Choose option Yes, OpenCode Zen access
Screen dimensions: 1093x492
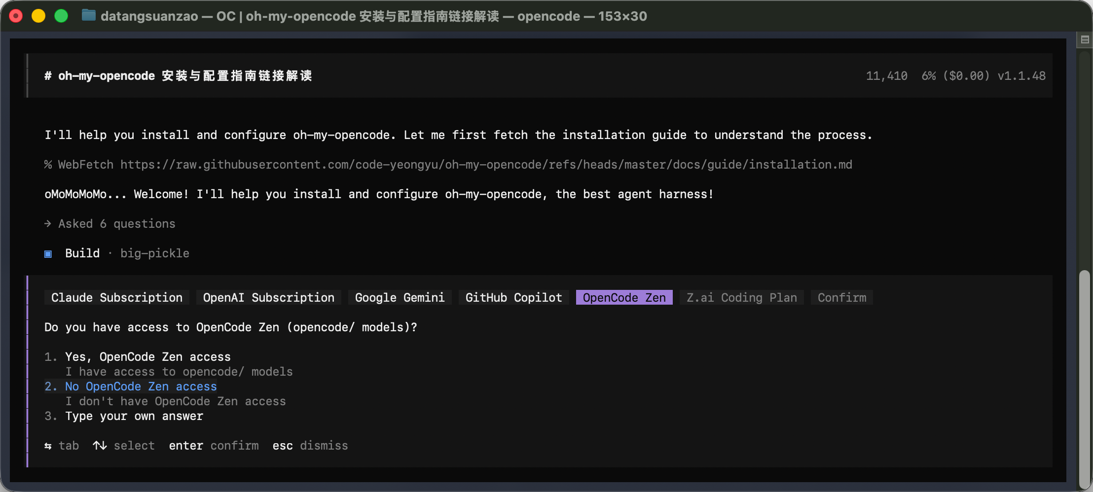[x=148, y=356]
